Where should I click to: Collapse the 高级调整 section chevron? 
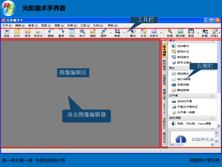(212, 118)
